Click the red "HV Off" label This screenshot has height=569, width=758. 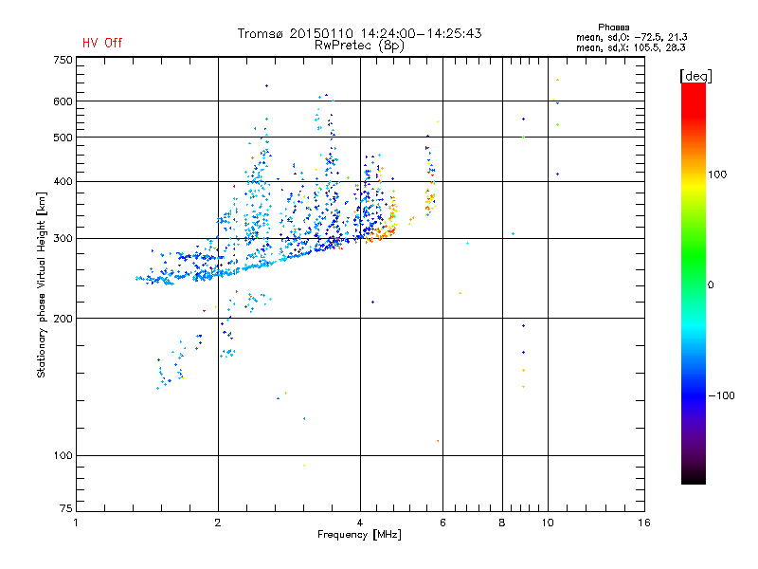[x=102, y=43]
